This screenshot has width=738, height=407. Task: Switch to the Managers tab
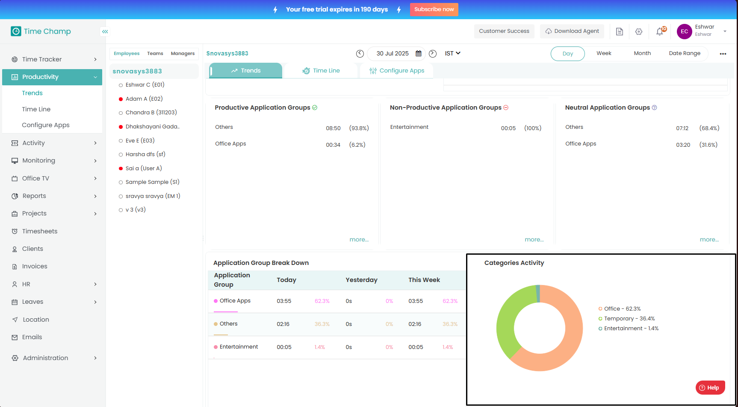coord(183,54)
